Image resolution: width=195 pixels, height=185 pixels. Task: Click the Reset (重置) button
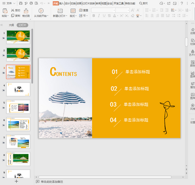pos(83,10)
